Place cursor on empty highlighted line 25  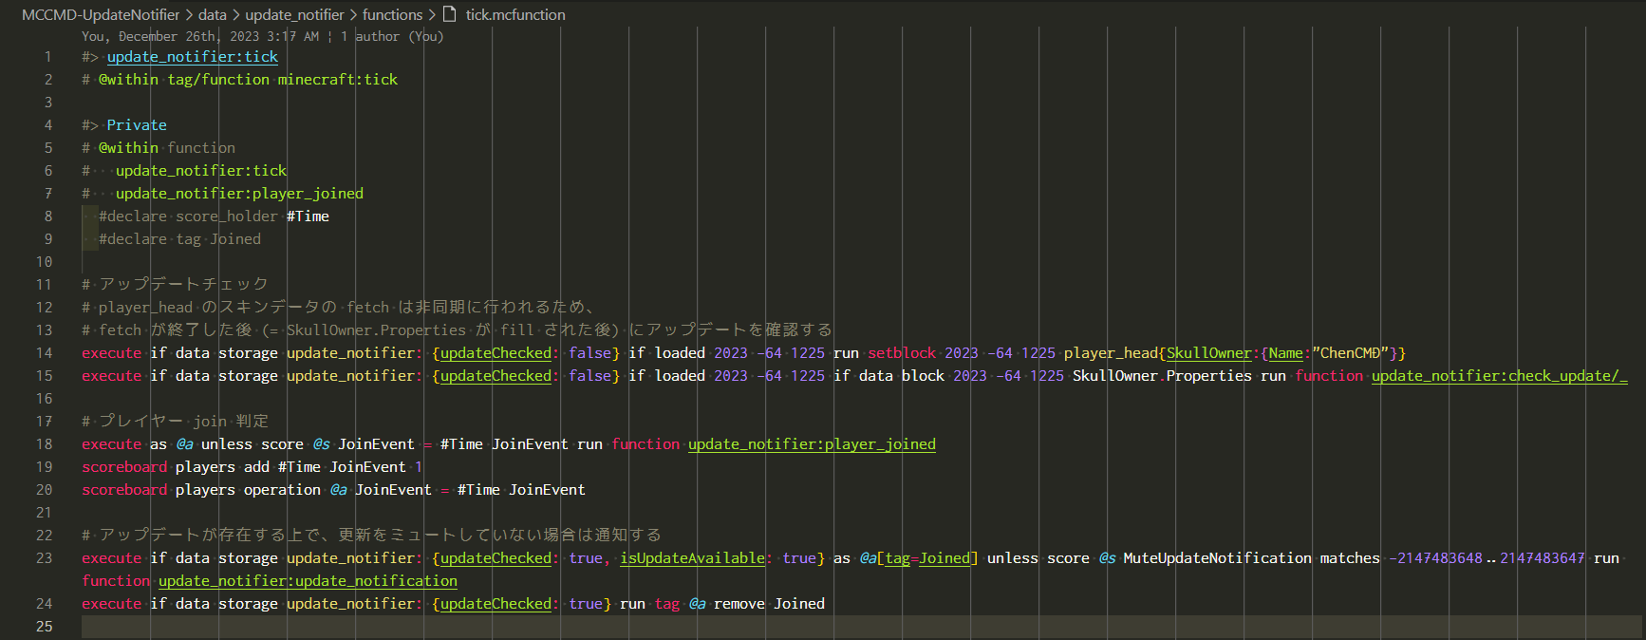coord(862,627)
